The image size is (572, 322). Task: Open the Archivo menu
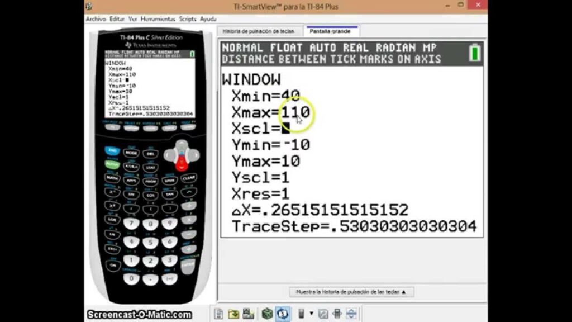coord(96,19)
